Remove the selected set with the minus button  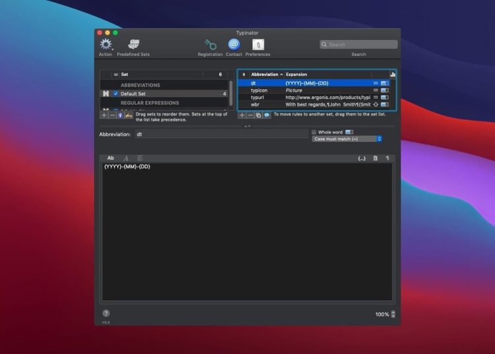point(112,115)
